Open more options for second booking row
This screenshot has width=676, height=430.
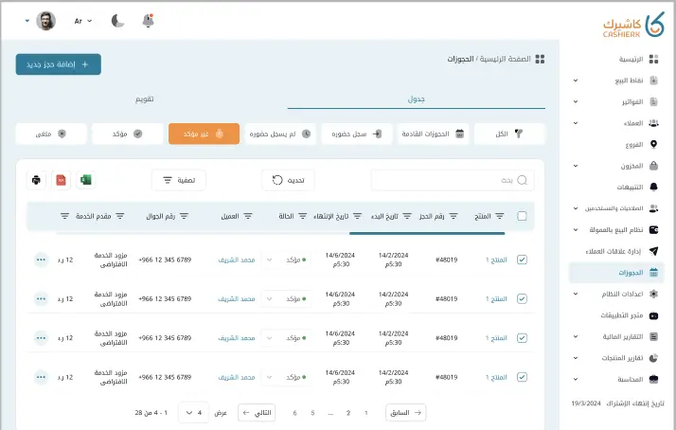[x=41, y=298]
